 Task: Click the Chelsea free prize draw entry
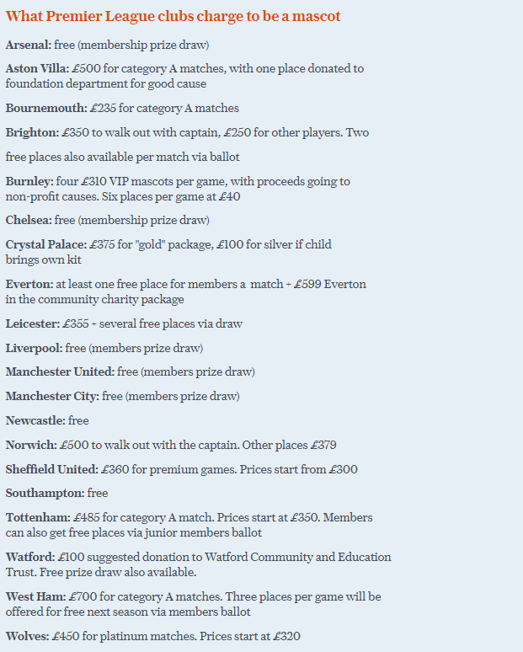pyautogui.click(x=107, y=220)
